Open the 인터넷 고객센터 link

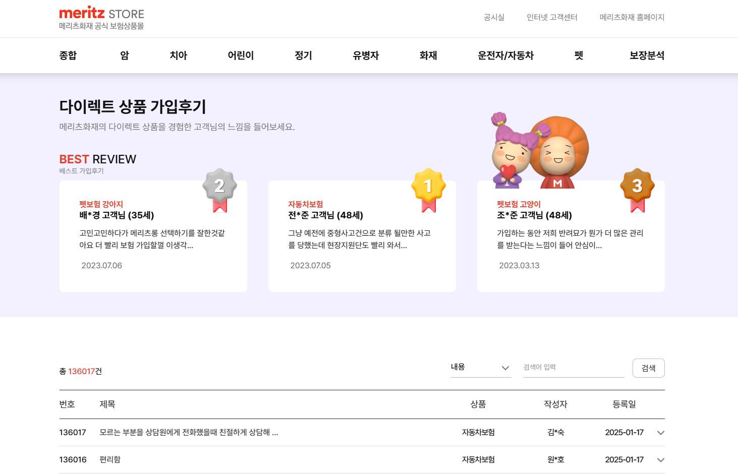(x=552, y=17)
